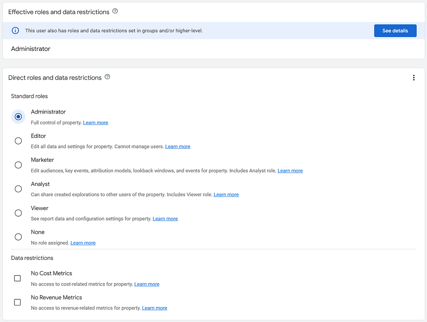Click the See details button
Image resolution: width=427 pixels, height=322 pixels.
tap(395, 31)
